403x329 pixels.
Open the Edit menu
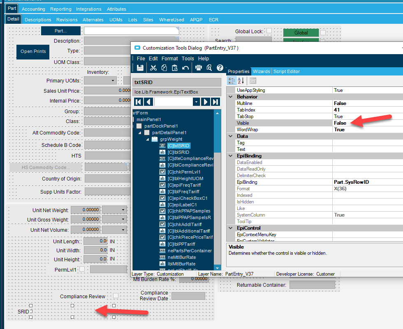tap(153, 59)
